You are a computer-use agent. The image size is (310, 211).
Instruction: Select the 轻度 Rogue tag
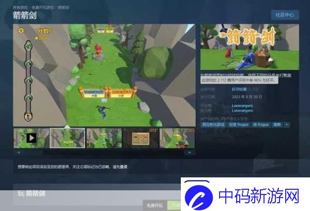click(239, 125)
